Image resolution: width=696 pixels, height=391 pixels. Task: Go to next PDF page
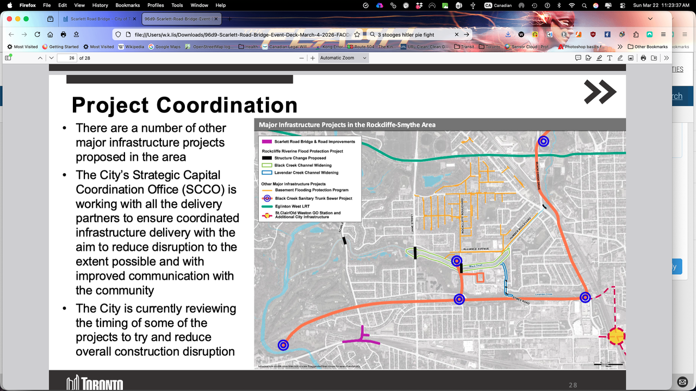(x=51, y=58)
